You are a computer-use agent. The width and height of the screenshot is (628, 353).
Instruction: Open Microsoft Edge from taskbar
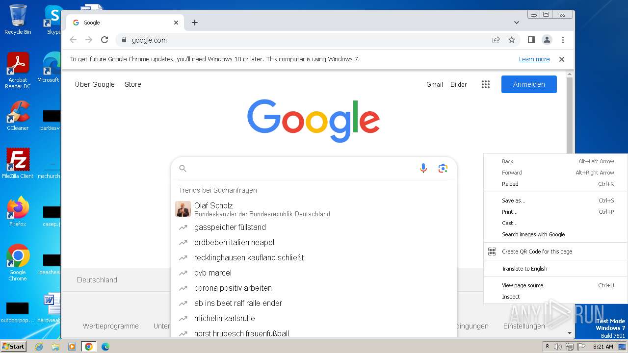click(x=105, y=347)
